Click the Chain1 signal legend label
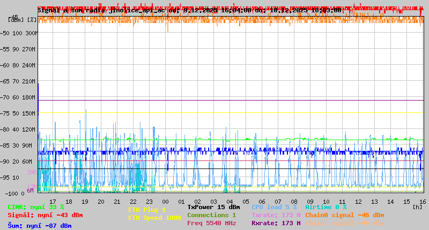Image resolution: width=429 pixels, height=230 pixels. pyautogui.click(x=345, y=223)
